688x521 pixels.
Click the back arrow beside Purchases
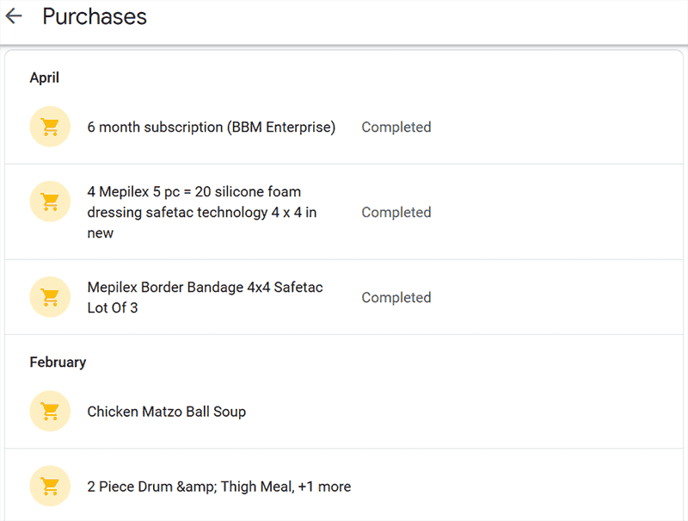pos(14,16)
